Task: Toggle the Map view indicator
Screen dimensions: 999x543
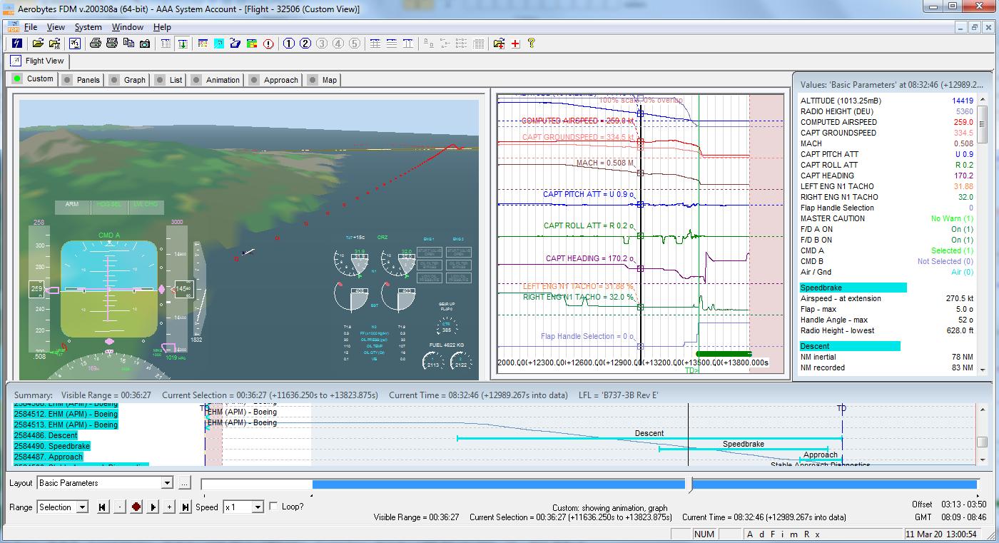Action: pos(313,80)
